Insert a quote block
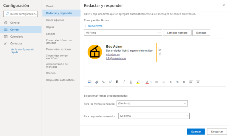This screenshot has width=229, height=136. (184, 82)
